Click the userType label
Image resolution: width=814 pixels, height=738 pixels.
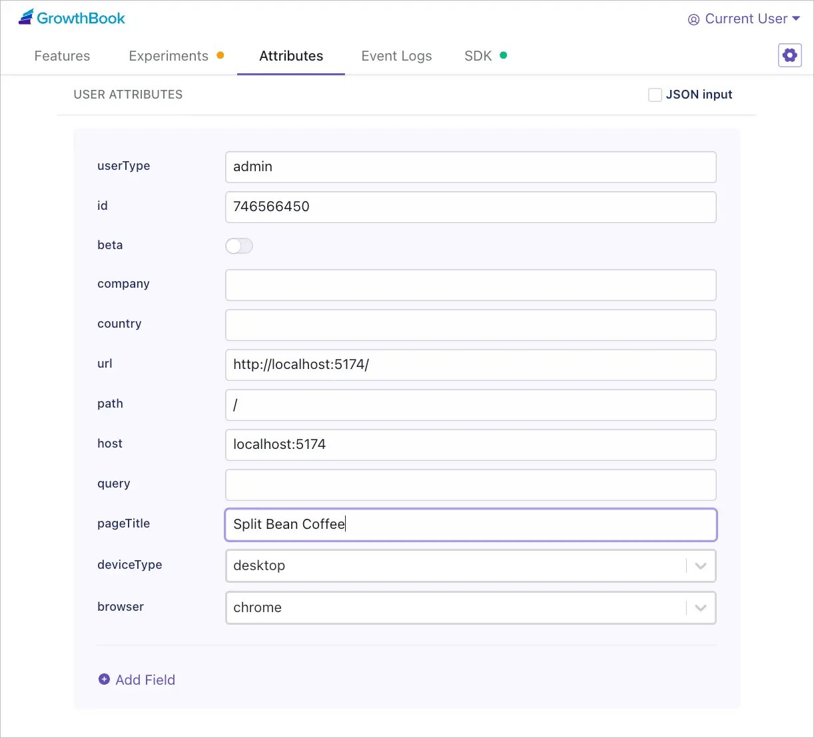tap(123, 166)
